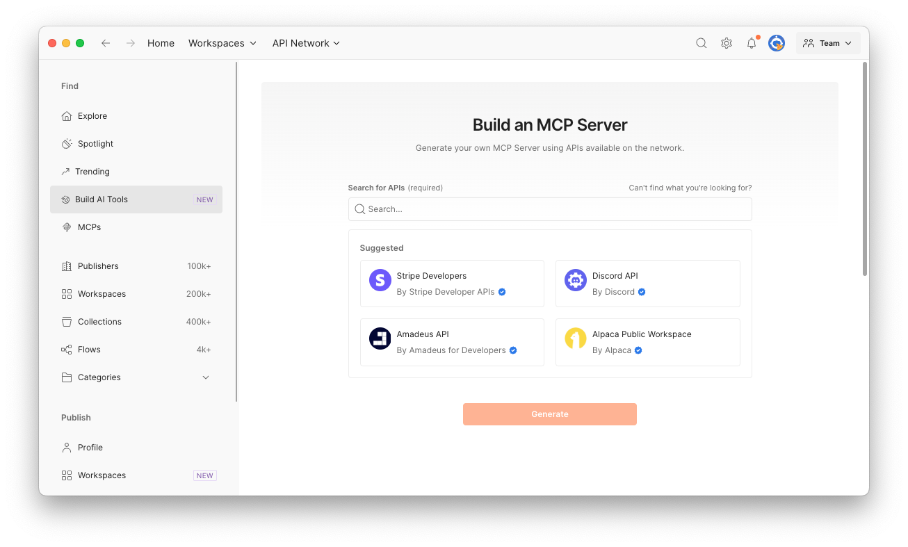Click the MCPs icon in sidebar
The image size is (908, 547).
(x=67, y=227)
